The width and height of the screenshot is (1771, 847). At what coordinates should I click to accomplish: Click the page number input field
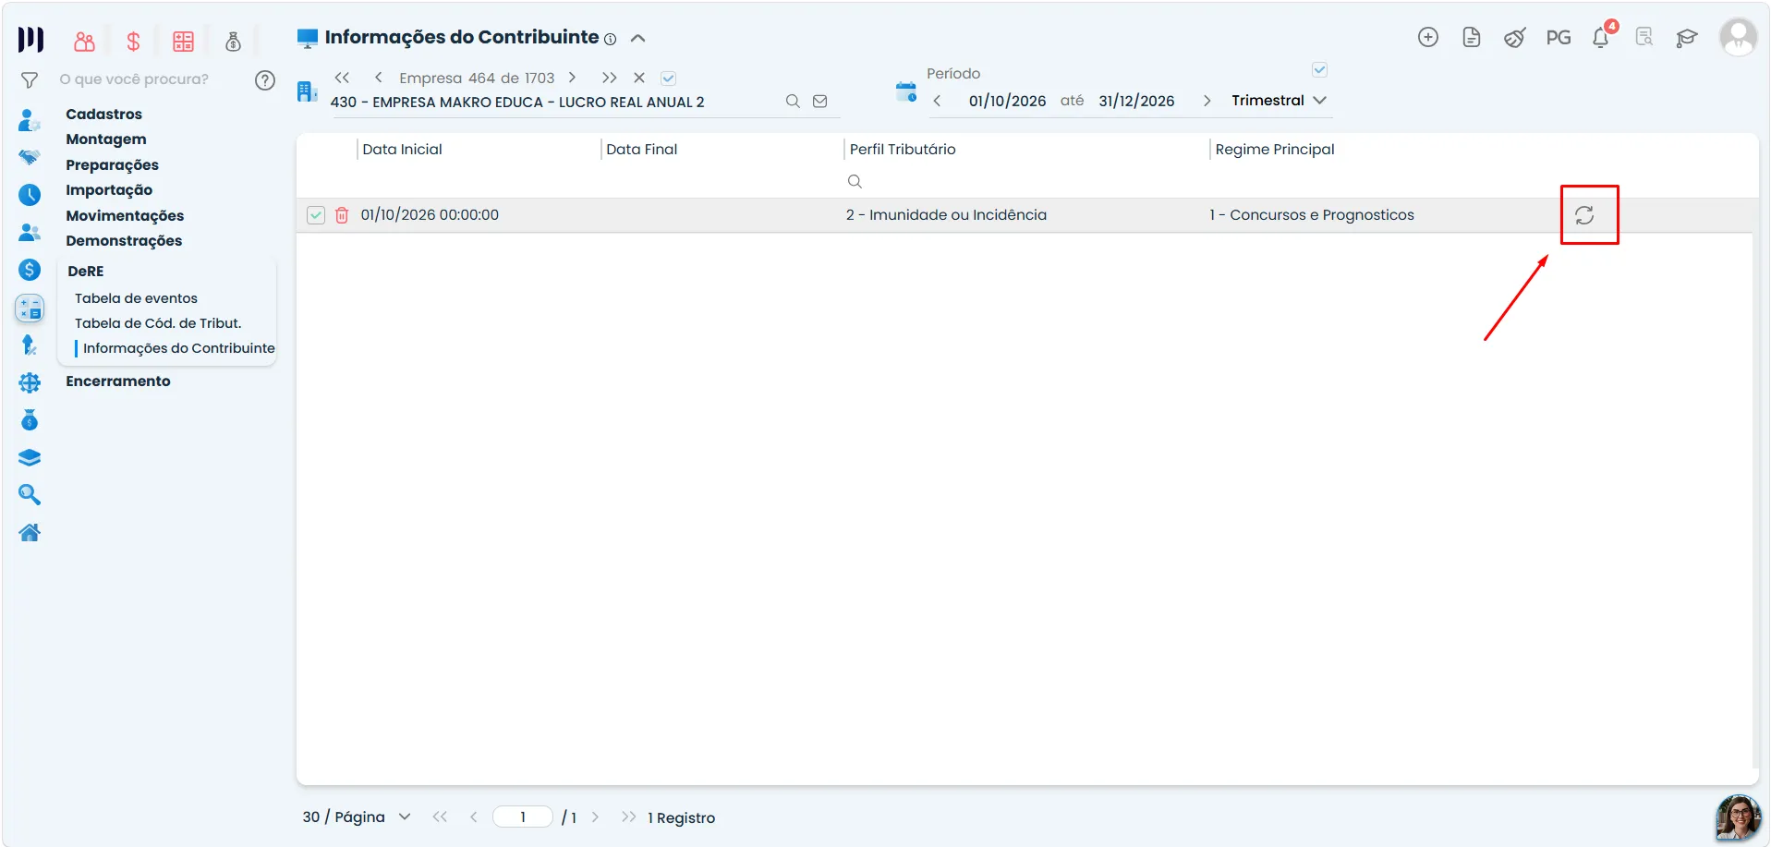(523, 817)
